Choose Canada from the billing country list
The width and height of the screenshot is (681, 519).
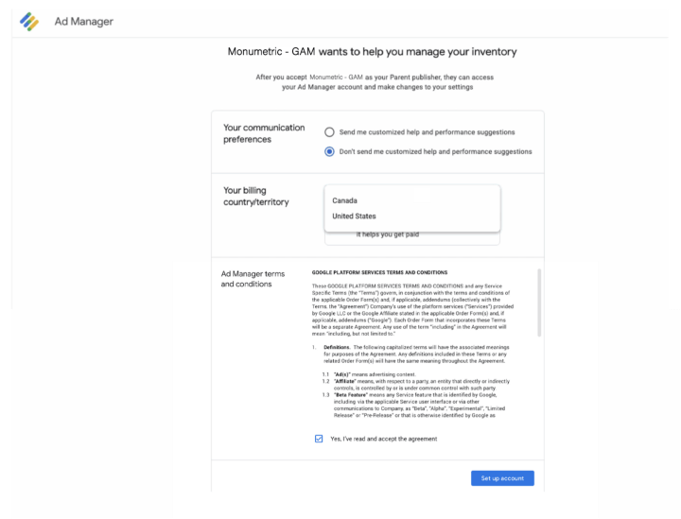[x=411, y=200]
